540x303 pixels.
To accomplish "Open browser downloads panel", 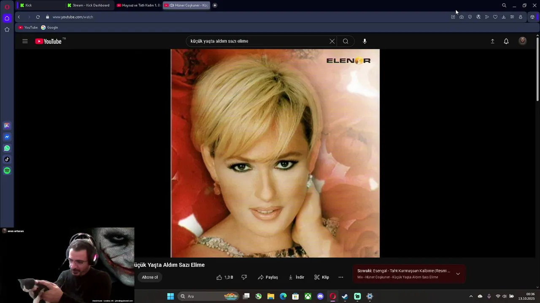I will pyautogui.click(x=504, y=17).
